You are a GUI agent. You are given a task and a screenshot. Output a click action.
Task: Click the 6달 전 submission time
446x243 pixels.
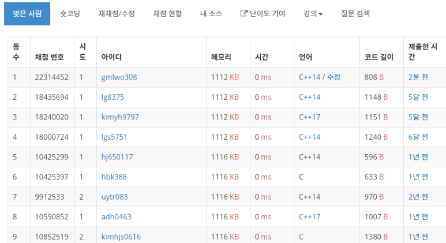click(x=418, y=137)
